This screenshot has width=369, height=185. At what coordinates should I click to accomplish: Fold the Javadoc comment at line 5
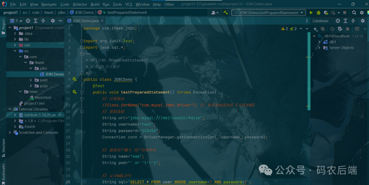click(x=82, y=54)
